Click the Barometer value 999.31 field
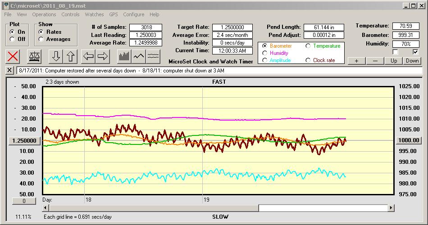The width and height of the screenshot is (428, 225). [x=405, y=35]
